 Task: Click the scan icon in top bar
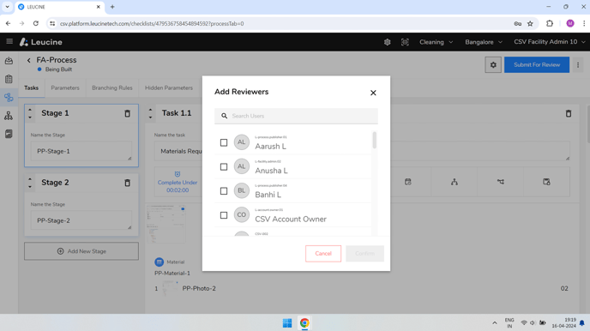(x=405, y=42)
